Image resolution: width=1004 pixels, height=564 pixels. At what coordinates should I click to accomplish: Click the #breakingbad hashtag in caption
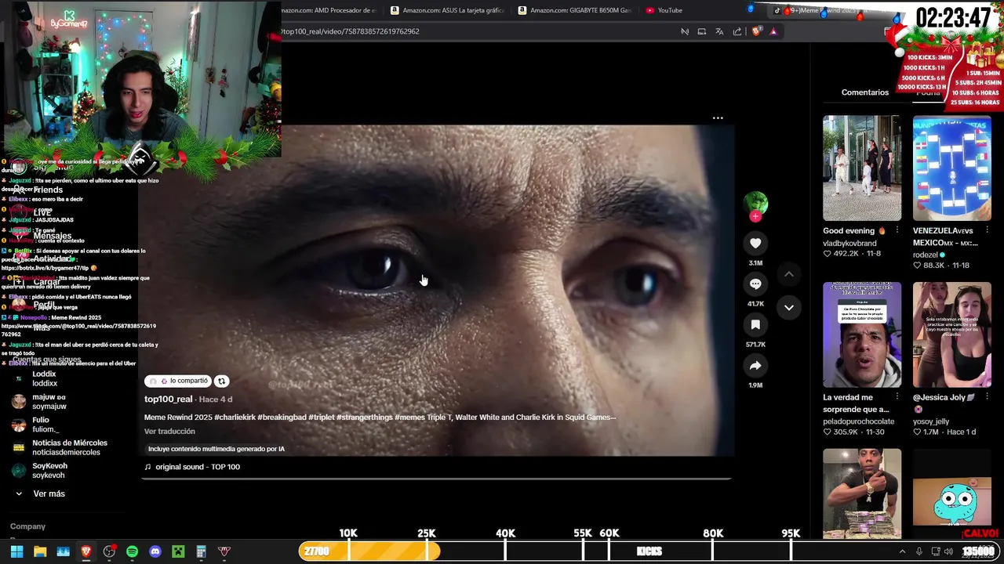pyautogui.click(x=282, y=418)
